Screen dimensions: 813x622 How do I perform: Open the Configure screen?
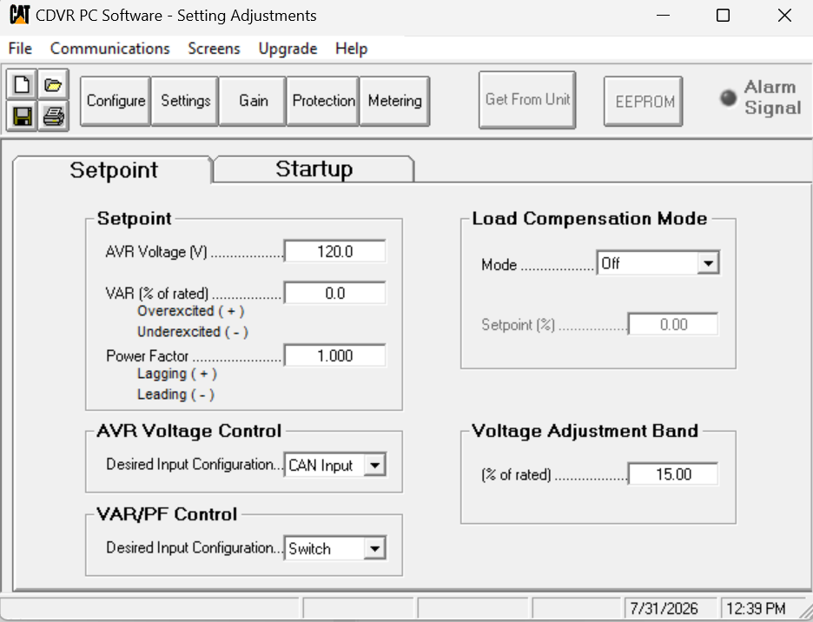pos(116,101)
